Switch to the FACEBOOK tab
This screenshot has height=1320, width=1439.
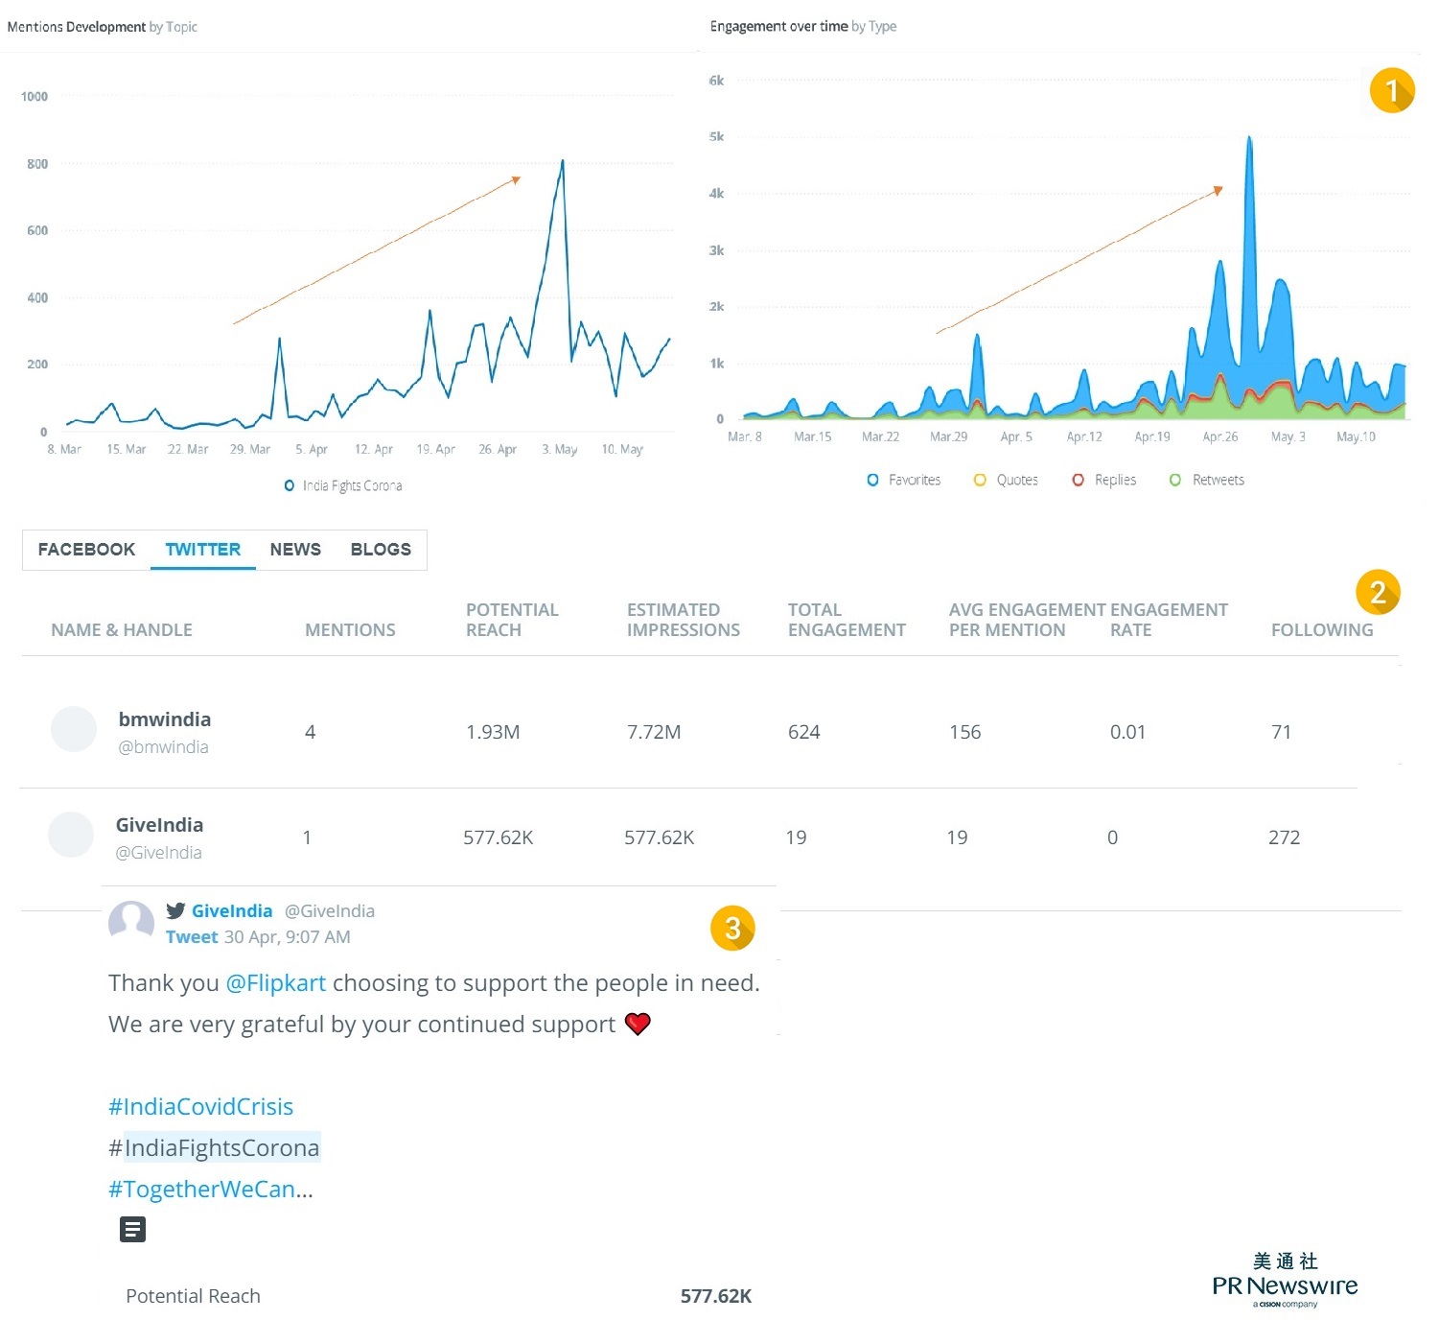(86, 550)
